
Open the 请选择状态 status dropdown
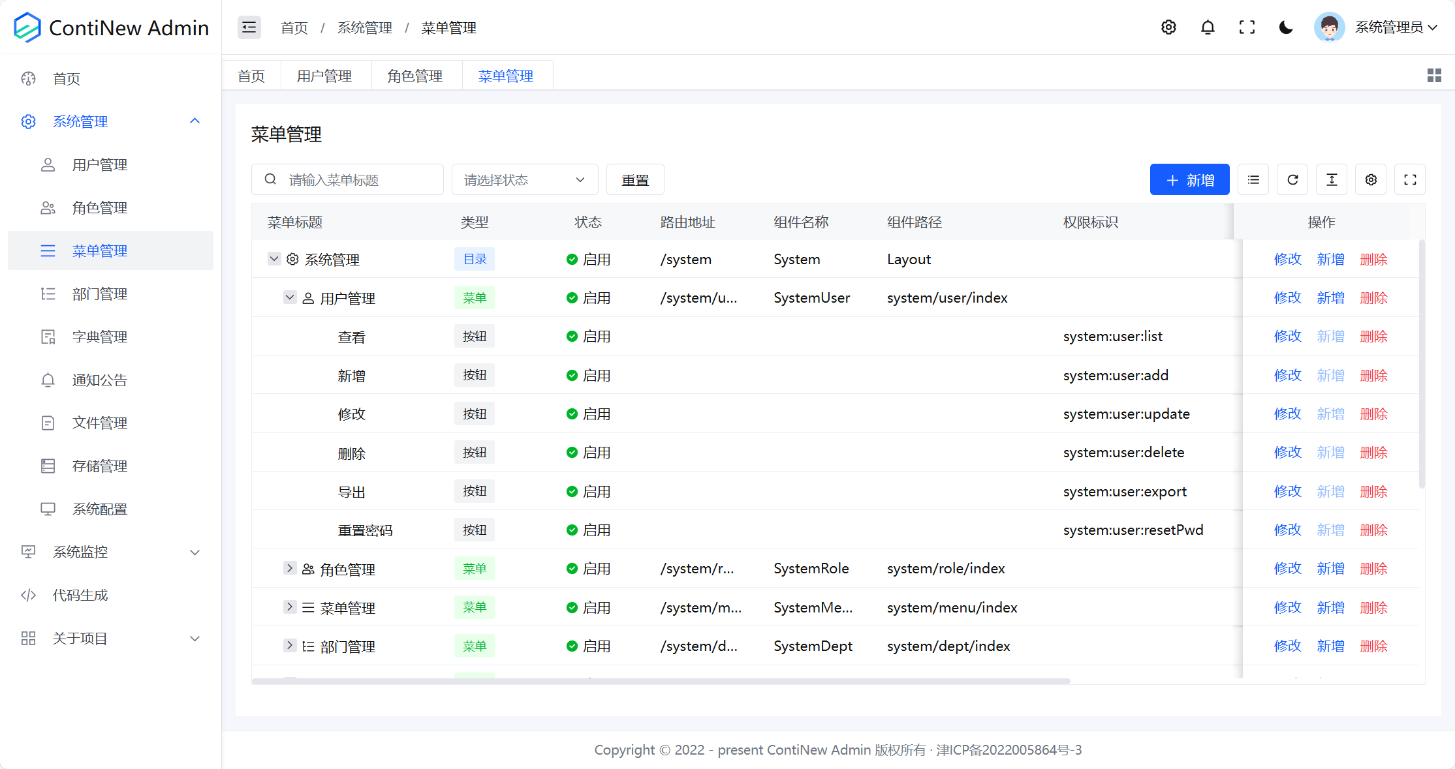click(524, 180)
